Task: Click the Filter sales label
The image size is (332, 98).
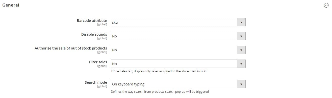Action: point(98,62)
